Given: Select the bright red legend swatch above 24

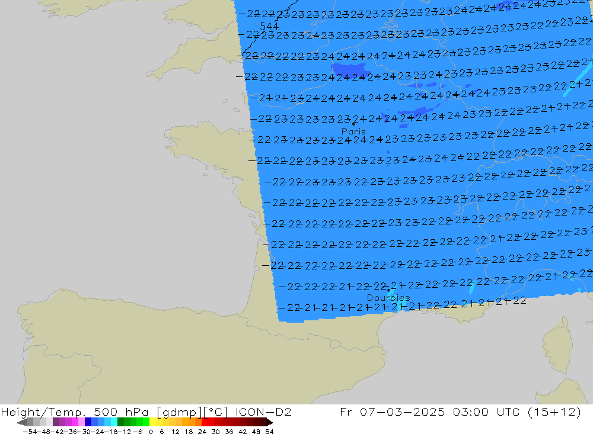Looking at the screenshot, I should [x=205, y=422].
